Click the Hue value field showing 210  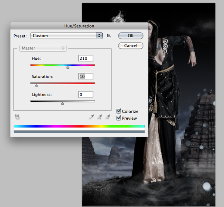(86, 58)
